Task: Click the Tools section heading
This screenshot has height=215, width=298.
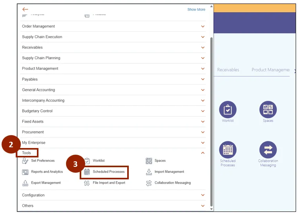Action: pos(26,153)
